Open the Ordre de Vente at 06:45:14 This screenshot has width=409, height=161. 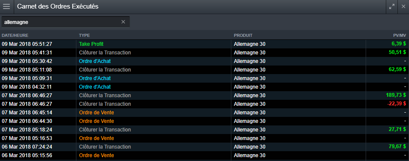[x=204, y=113]
